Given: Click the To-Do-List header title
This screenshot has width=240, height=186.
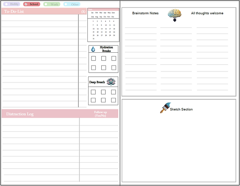Looking at the screenshot, I should click(14, 11).
